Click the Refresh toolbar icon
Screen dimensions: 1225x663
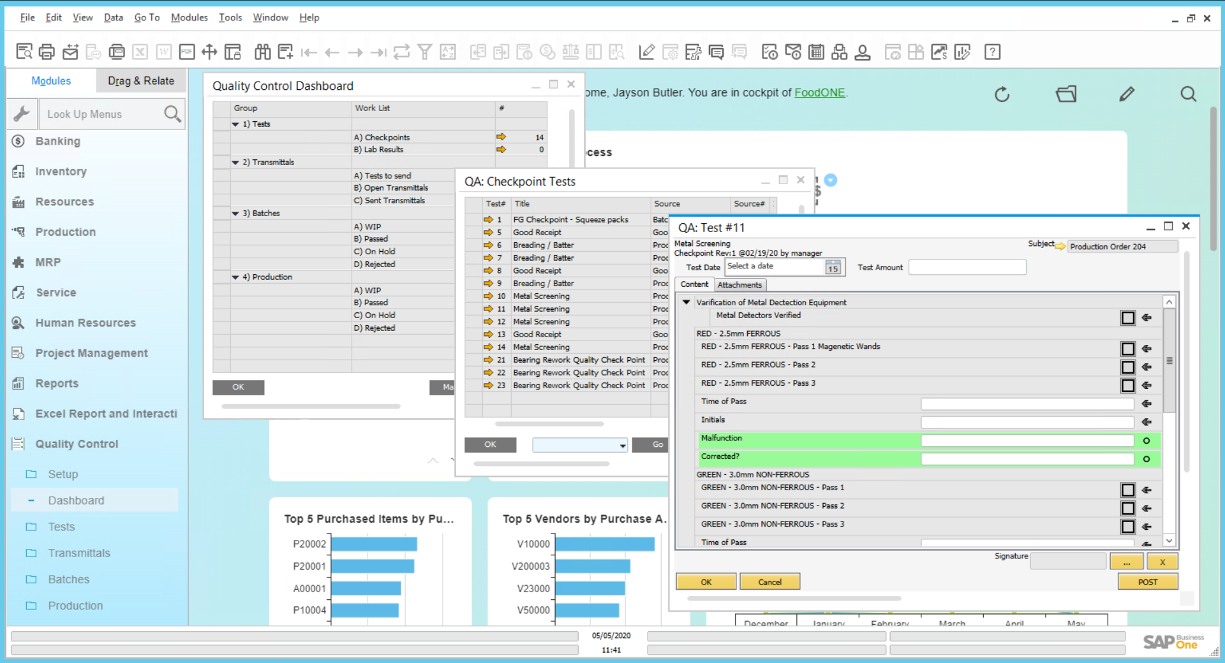[x=401, y=52]
